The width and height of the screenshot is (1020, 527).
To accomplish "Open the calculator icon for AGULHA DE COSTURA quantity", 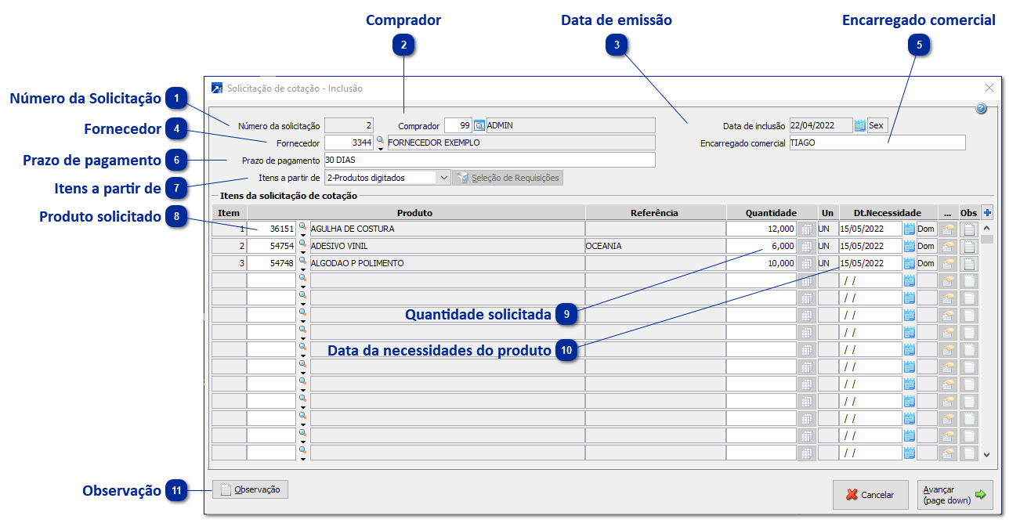I will click(806, 228).
